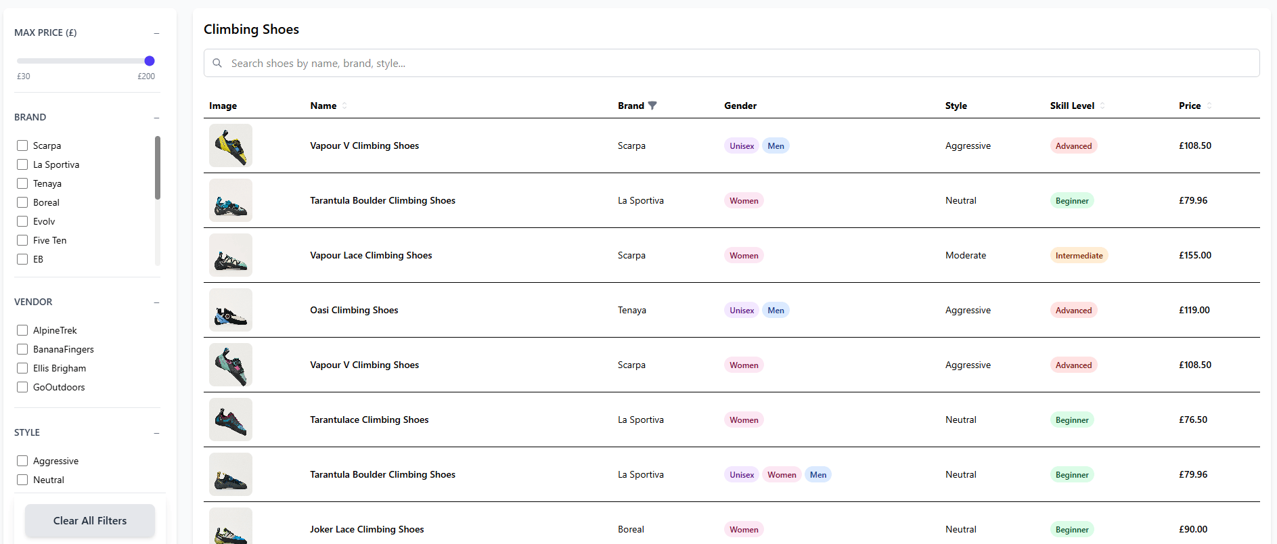Click the magnifier icon in the search bar
The image size is (1277, 544).
coord(217,63)
